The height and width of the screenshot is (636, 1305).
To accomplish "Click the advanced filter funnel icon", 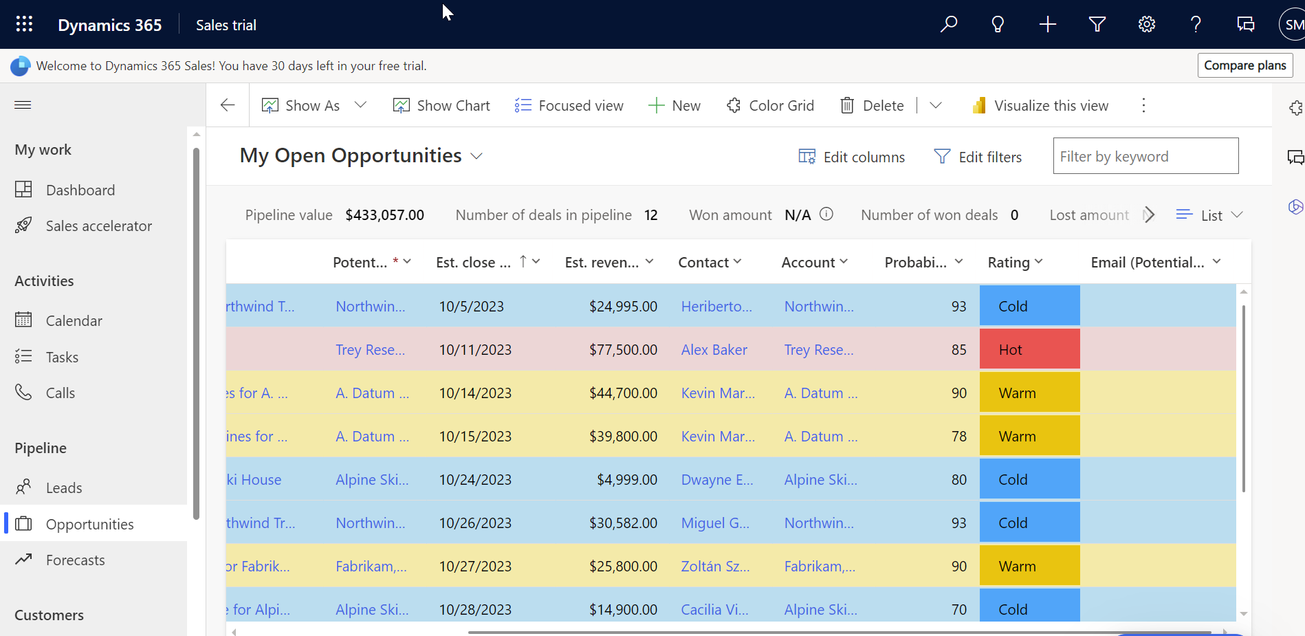I will point(1097,25).
